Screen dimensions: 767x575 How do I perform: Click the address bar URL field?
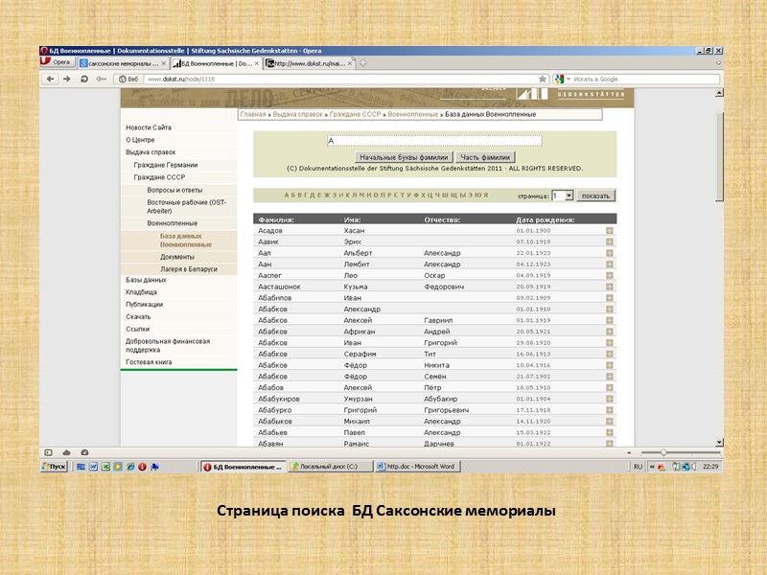pyautogui.click(x=340, y=79)
